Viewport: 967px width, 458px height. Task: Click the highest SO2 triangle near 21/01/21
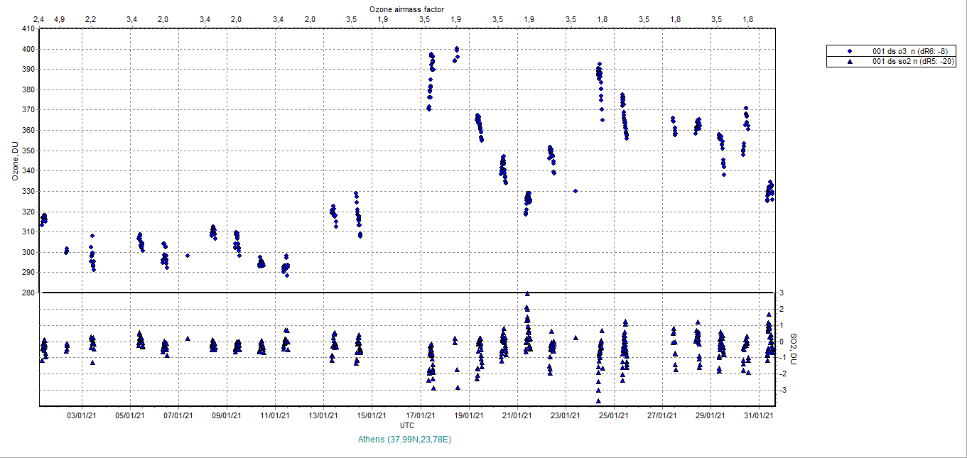[x=527, y=294]
